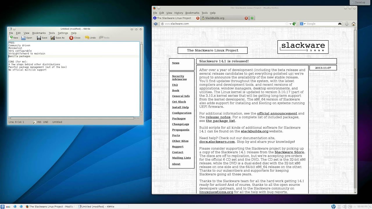Screen dimensions: 372x209
Task: Open docs.slackware.com link
Action: [x=217, y=142]
